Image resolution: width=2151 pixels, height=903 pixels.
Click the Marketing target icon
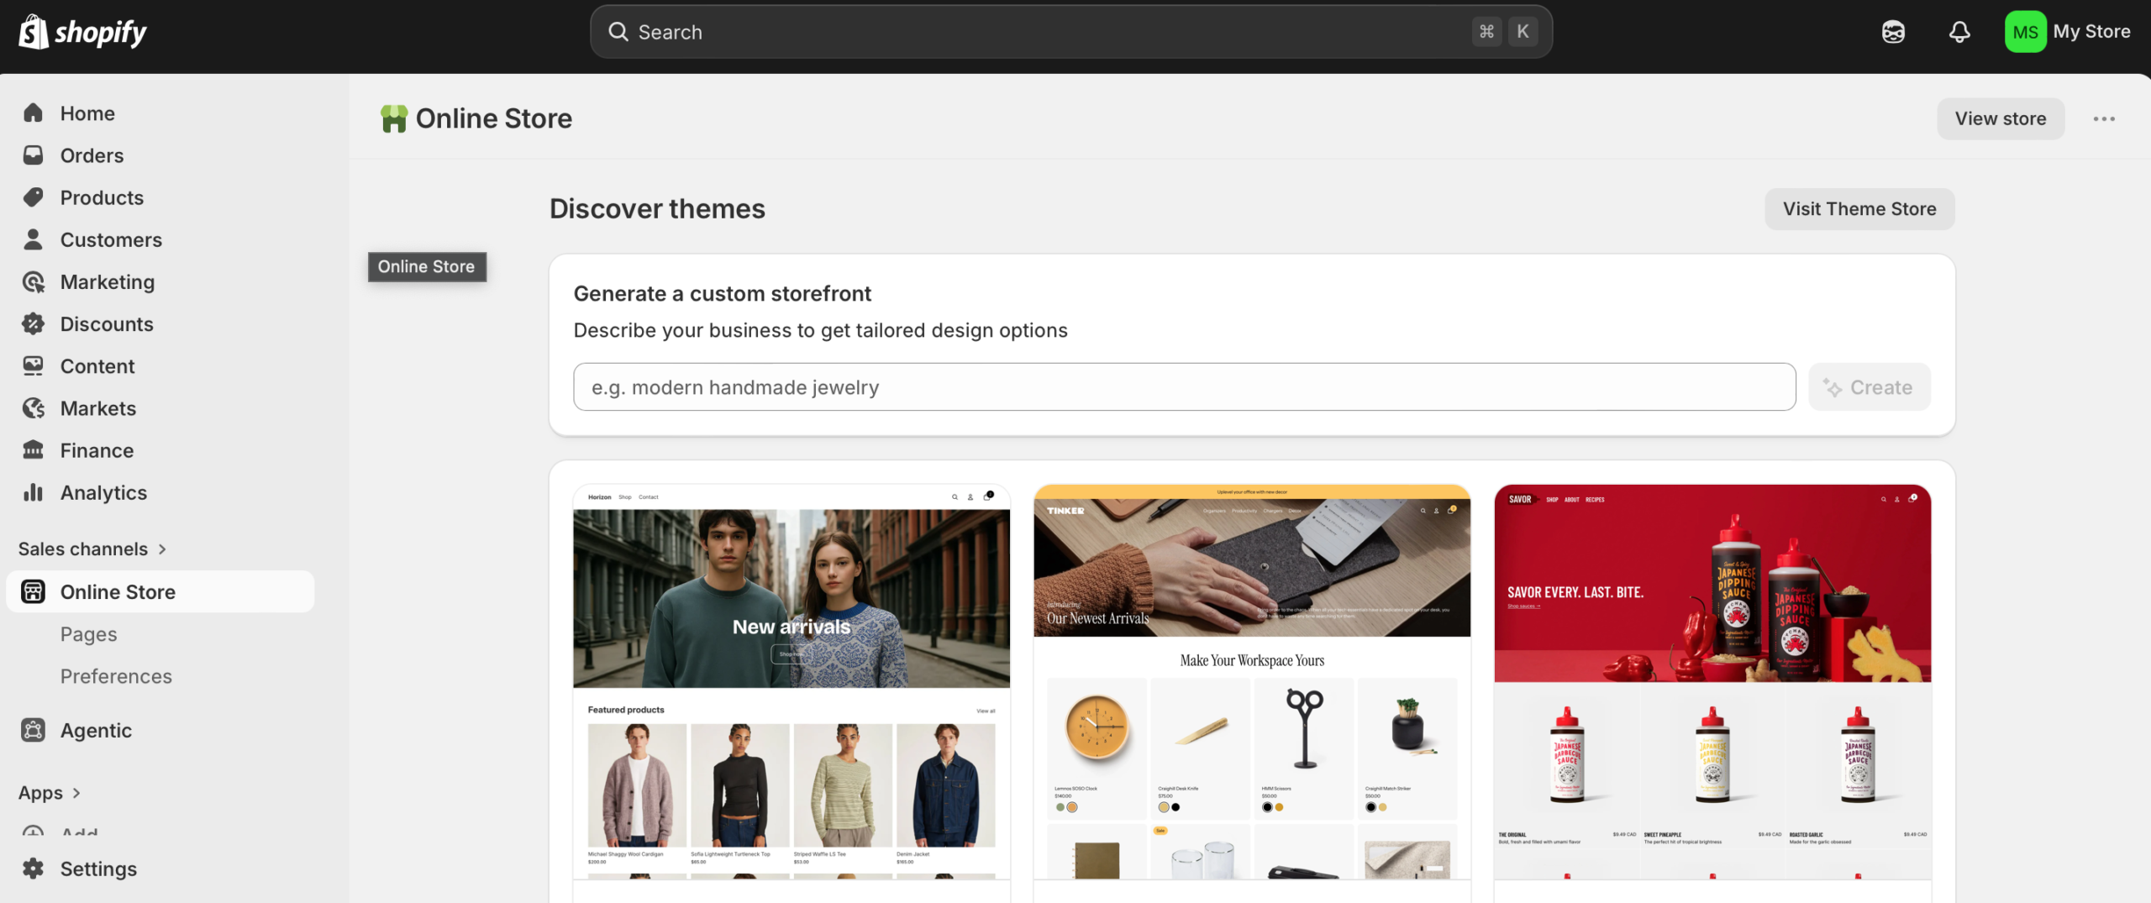tap(33, 281)
